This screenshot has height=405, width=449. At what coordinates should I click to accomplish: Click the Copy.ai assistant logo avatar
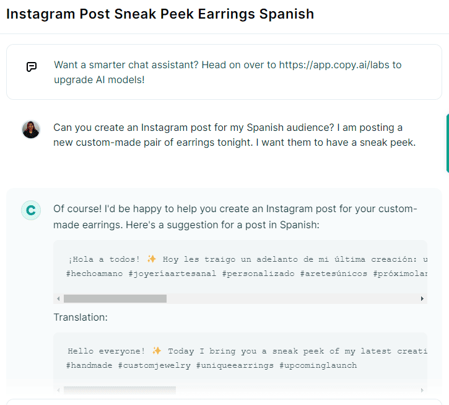point(31,210)
